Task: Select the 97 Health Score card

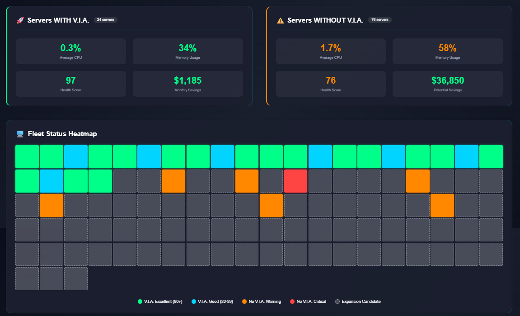Action: (71, 84)
